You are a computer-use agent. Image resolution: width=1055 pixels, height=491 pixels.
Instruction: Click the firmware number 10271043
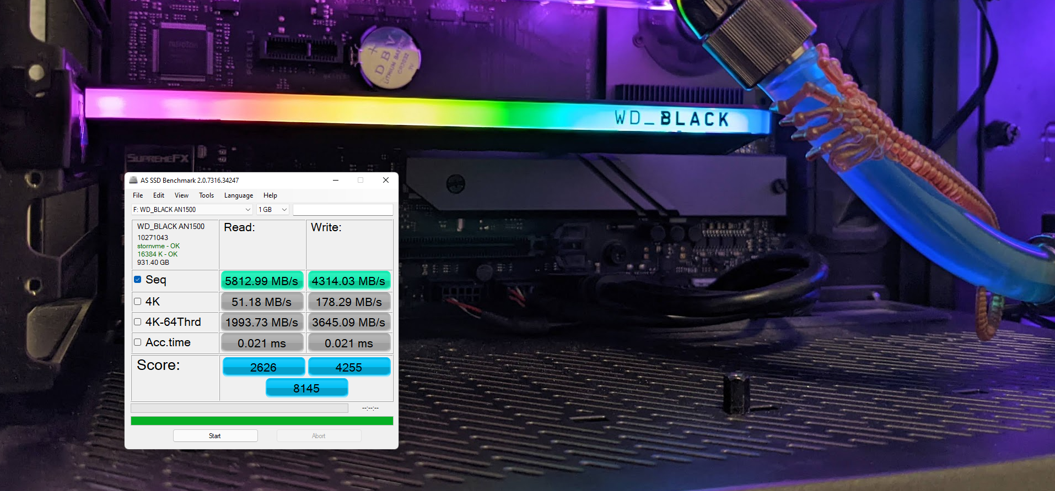(153, 238)
